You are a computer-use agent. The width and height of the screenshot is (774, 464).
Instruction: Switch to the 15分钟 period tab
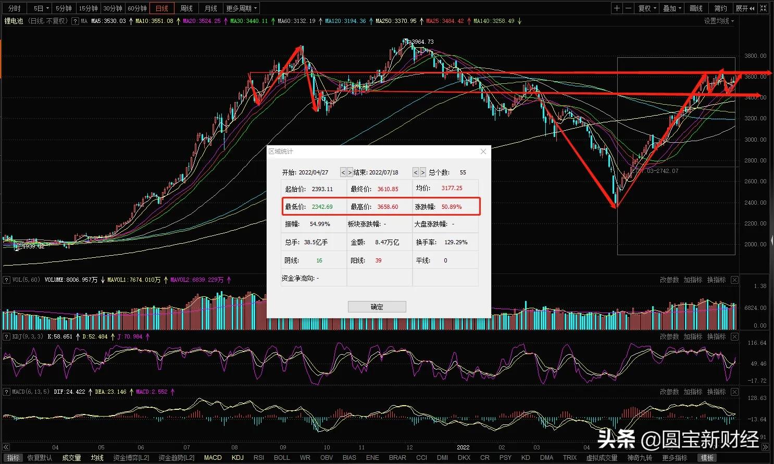tap(89, 8)
